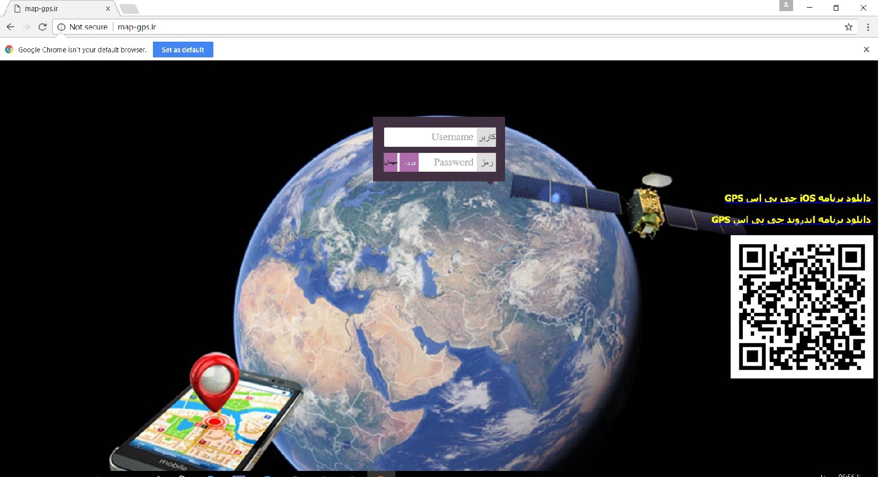Open a new browser tab
The image size is (879, 477).
(129, 9)
